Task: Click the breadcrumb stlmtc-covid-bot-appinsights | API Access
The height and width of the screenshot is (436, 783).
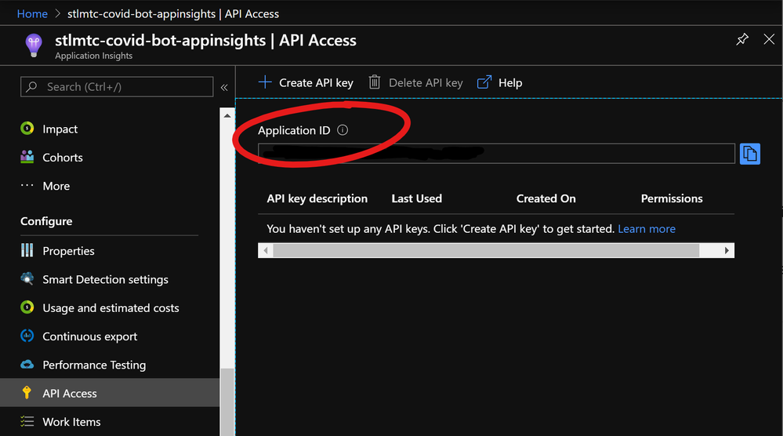Action: (x=173, y=13)
